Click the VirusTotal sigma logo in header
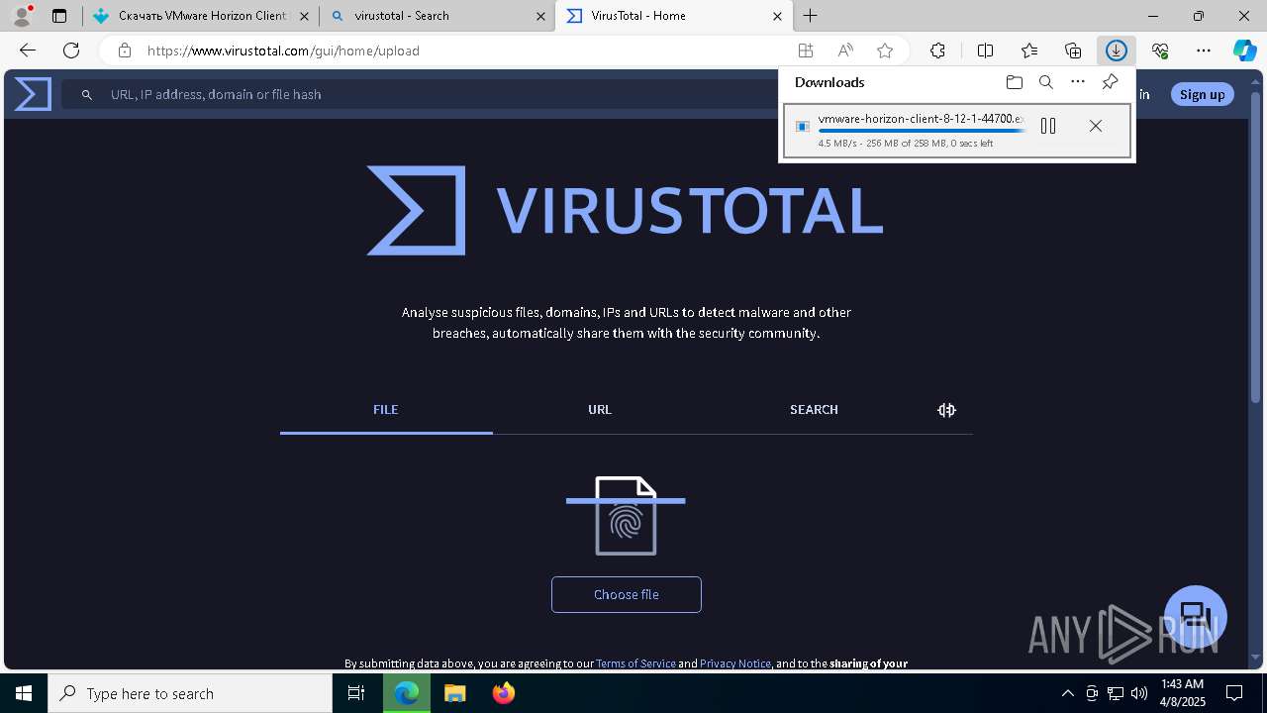The height and width of the screenshot is (713, 1267). point(33,94)
